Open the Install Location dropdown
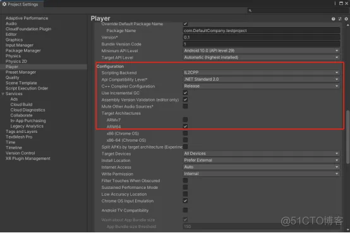Image resolution: width=350 pixels, height=233 pixels. pos(262,160)
